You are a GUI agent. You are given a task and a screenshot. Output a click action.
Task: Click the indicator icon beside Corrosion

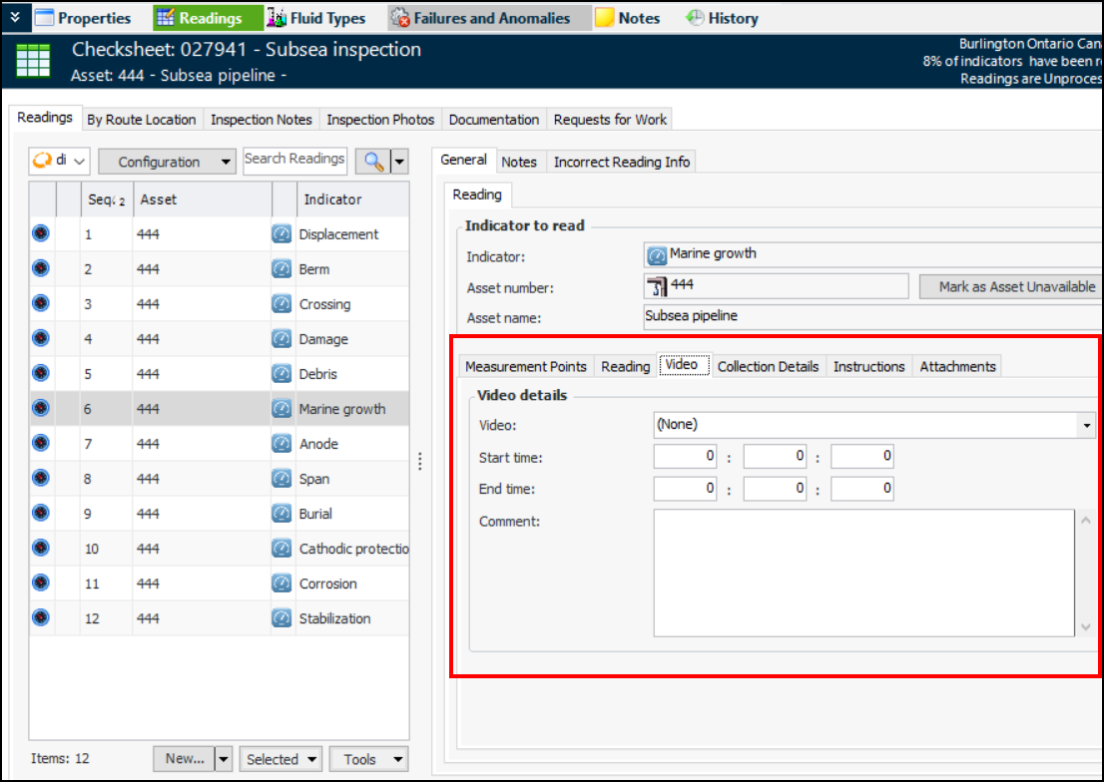pos(281,584)
